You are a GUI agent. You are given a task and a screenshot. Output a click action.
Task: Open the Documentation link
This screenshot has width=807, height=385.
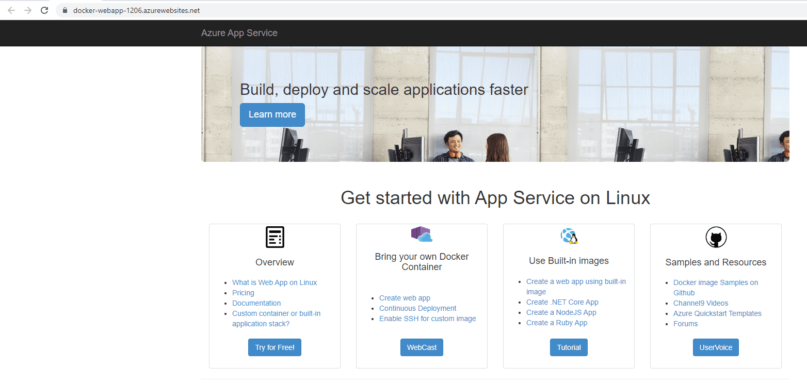click(x=256, y=303)
